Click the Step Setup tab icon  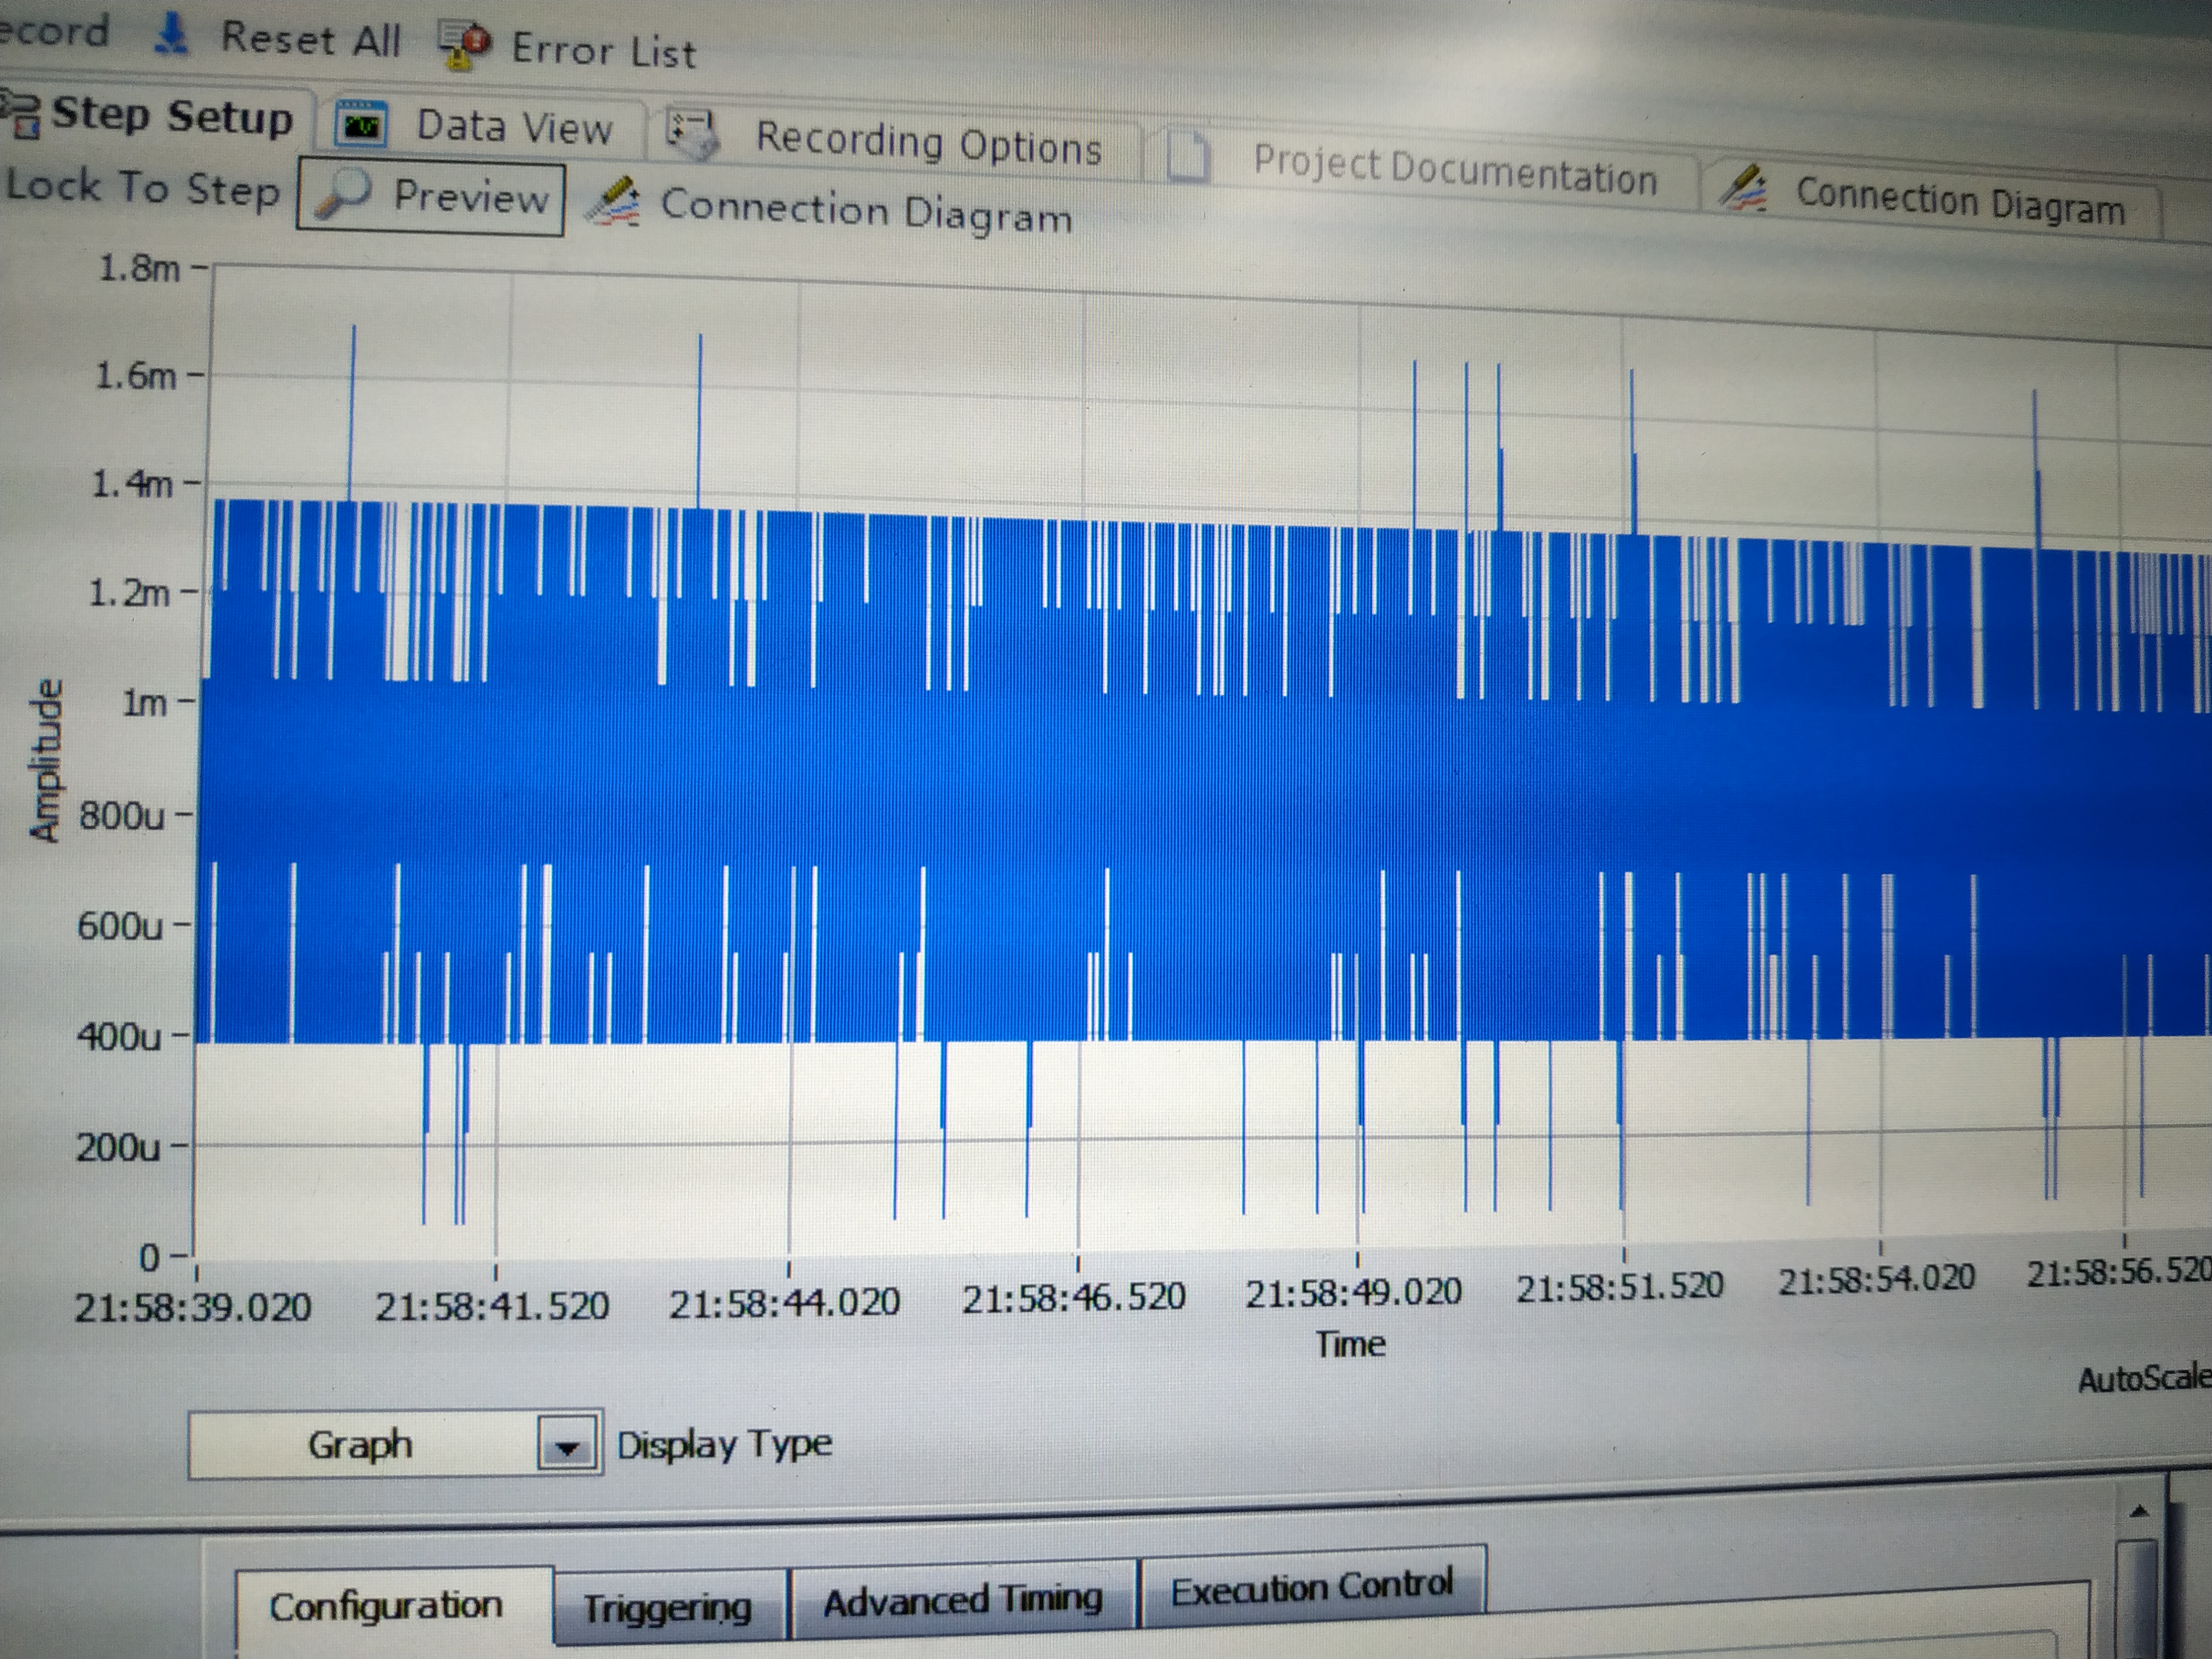tap(21, 114)
